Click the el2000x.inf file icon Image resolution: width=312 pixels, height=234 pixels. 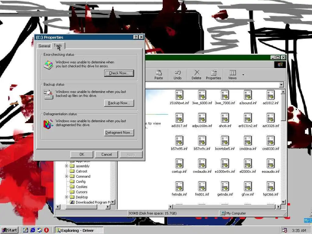(248, 163)
